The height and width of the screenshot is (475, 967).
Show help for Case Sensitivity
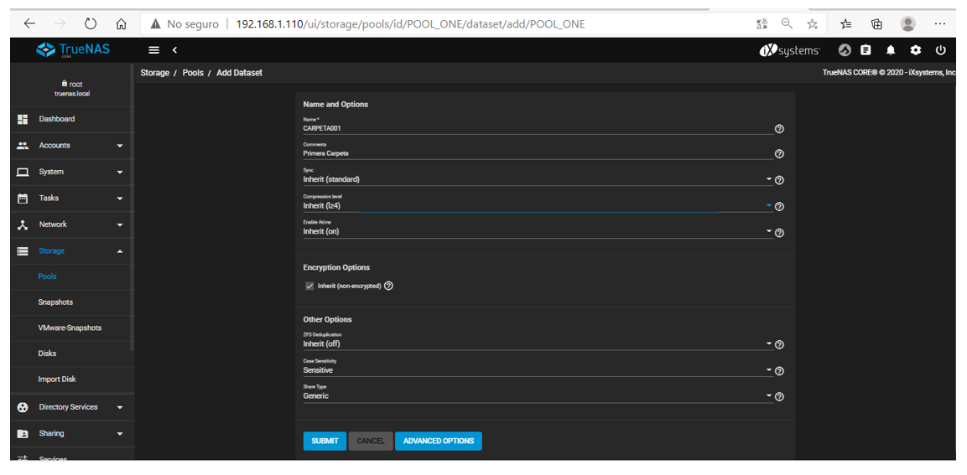pyautogui.click(x=779, y=371)
